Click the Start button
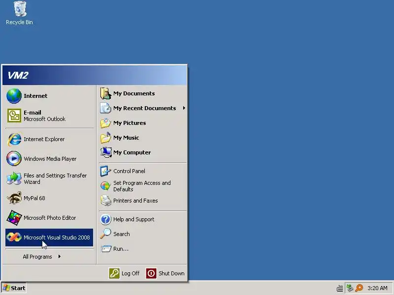The width and height of the screenshot is (394, 295). (x=14, y=288)
